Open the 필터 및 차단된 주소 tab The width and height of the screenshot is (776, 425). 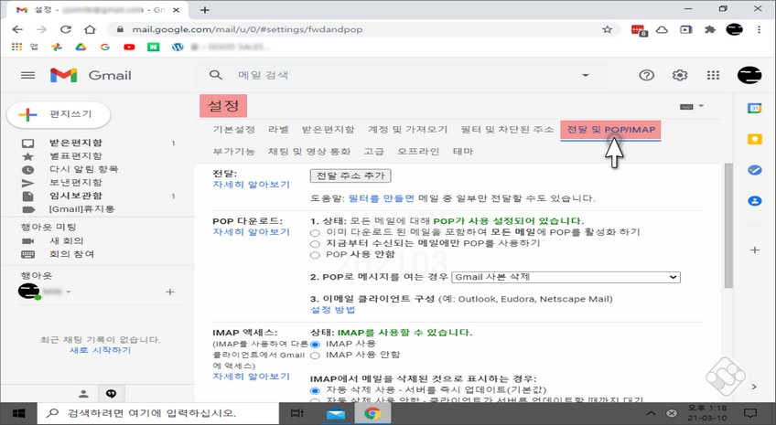(507, 130)
